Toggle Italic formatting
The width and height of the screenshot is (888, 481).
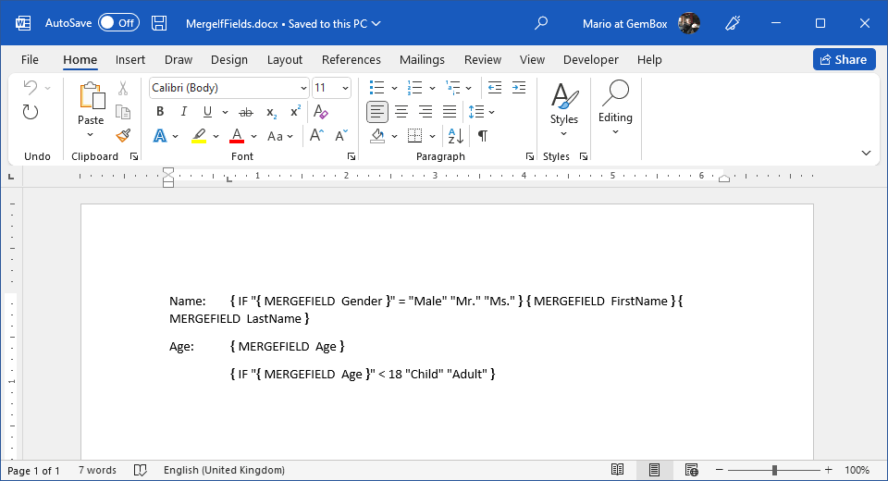pyautogui.click(x=183, y=112)
